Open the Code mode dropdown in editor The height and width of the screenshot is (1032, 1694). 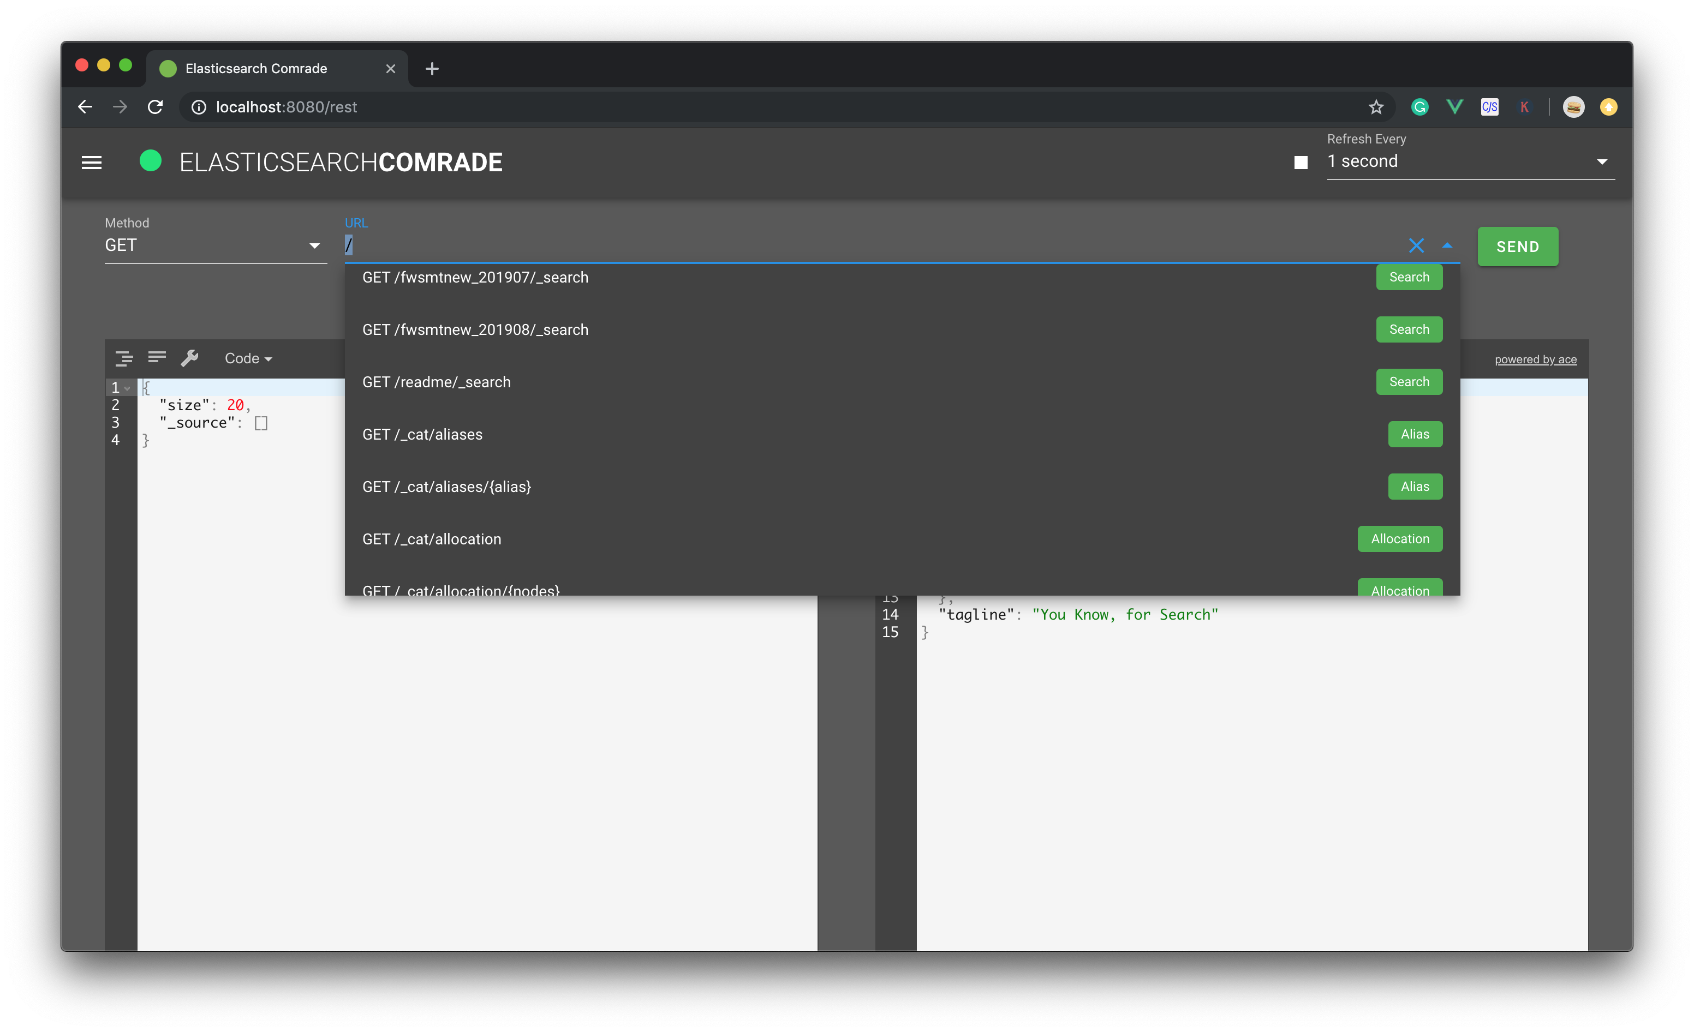(248, 359)
